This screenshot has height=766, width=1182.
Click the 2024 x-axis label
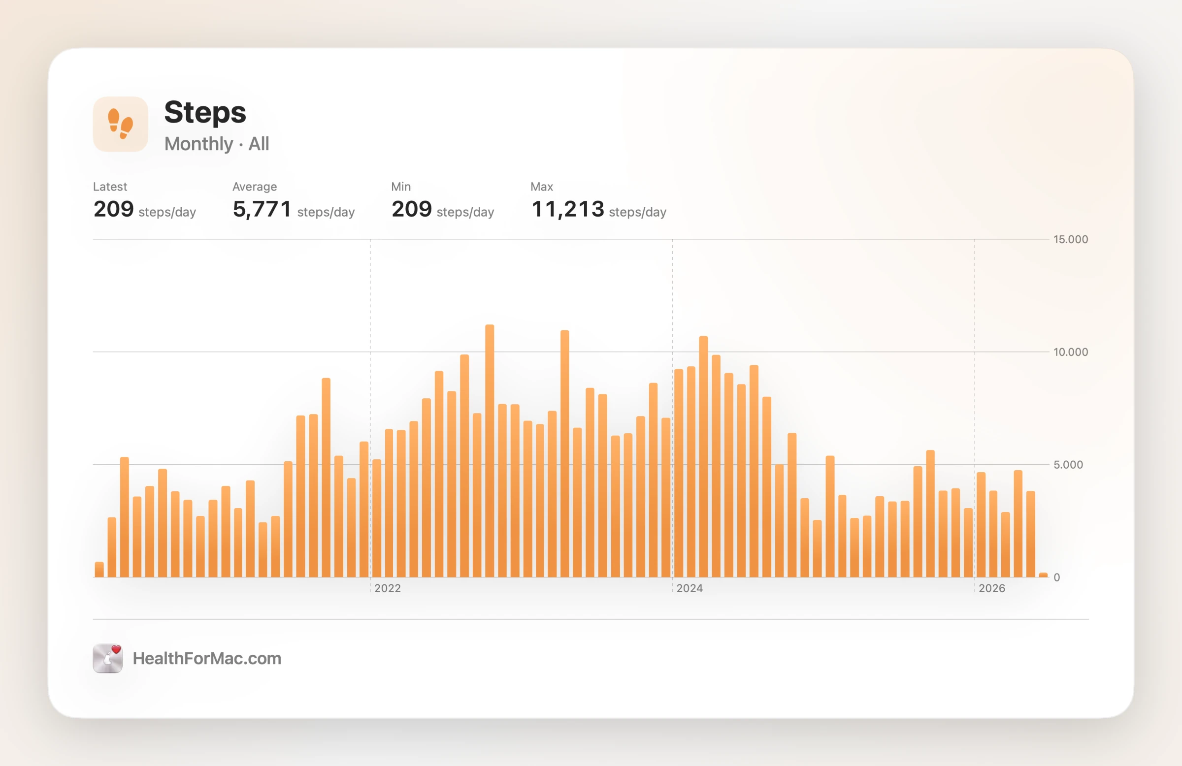coord(689,588)
